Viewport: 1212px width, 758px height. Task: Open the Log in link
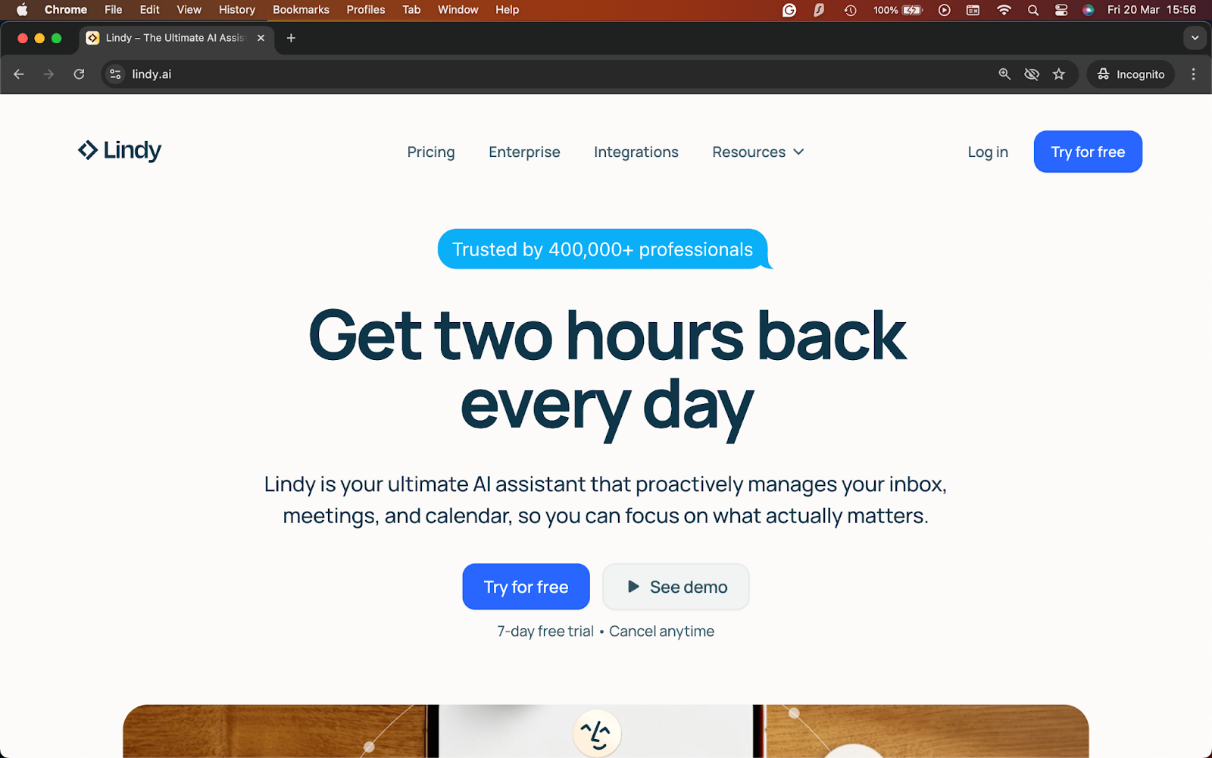(988, 152)
